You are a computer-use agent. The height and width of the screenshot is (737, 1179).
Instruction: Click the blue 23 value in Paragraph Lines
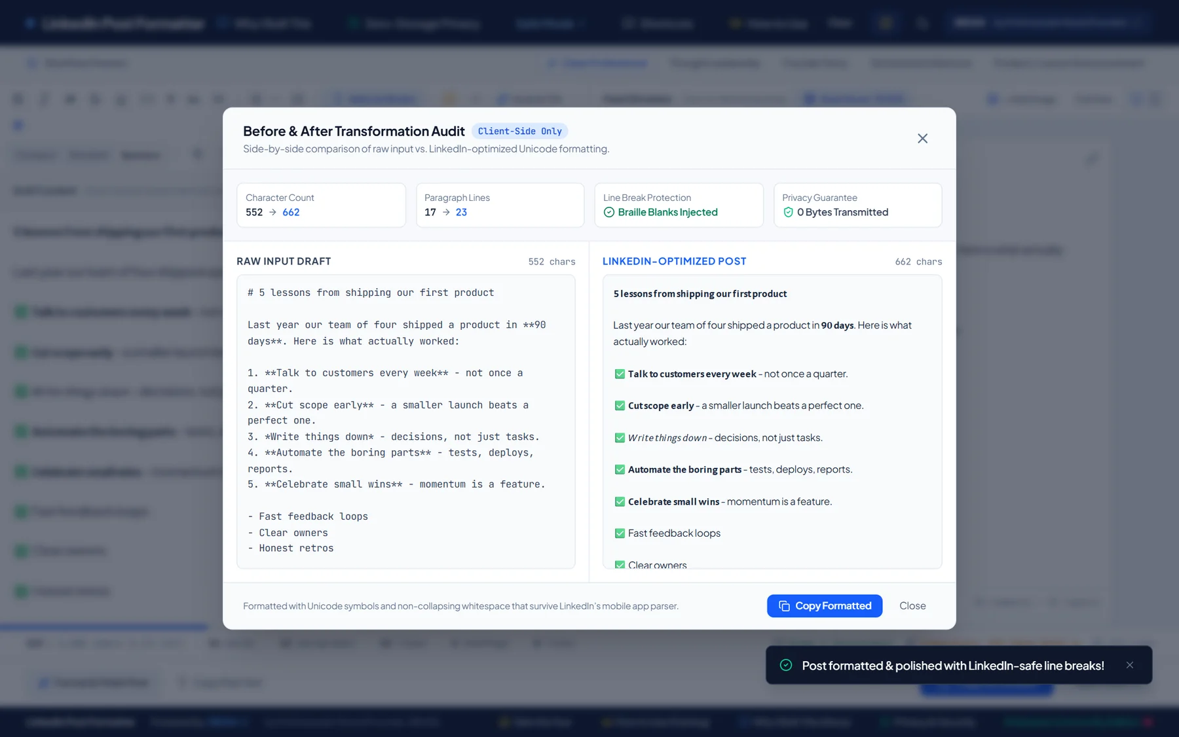click(x=461, y=212)
